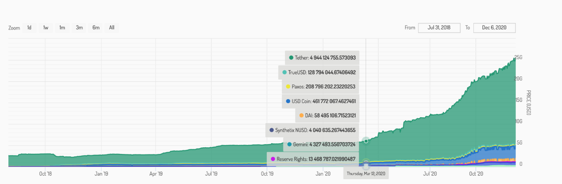Set zoom to 3m
Viewport: 562px width, 184px height.
click(x=79, y=27)
